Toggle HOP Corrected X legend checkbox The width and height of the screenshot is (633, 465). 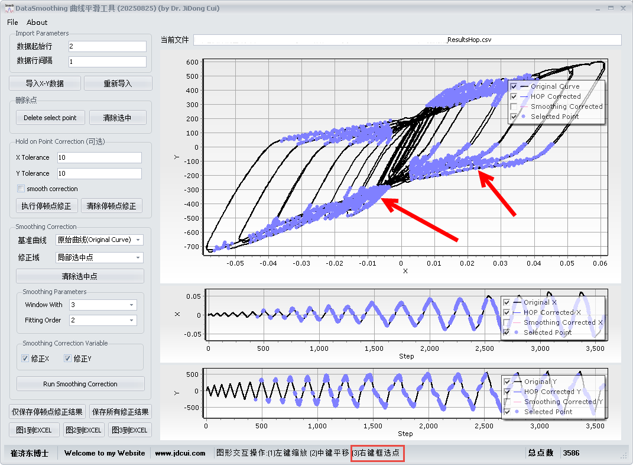(x=507, y=312)
